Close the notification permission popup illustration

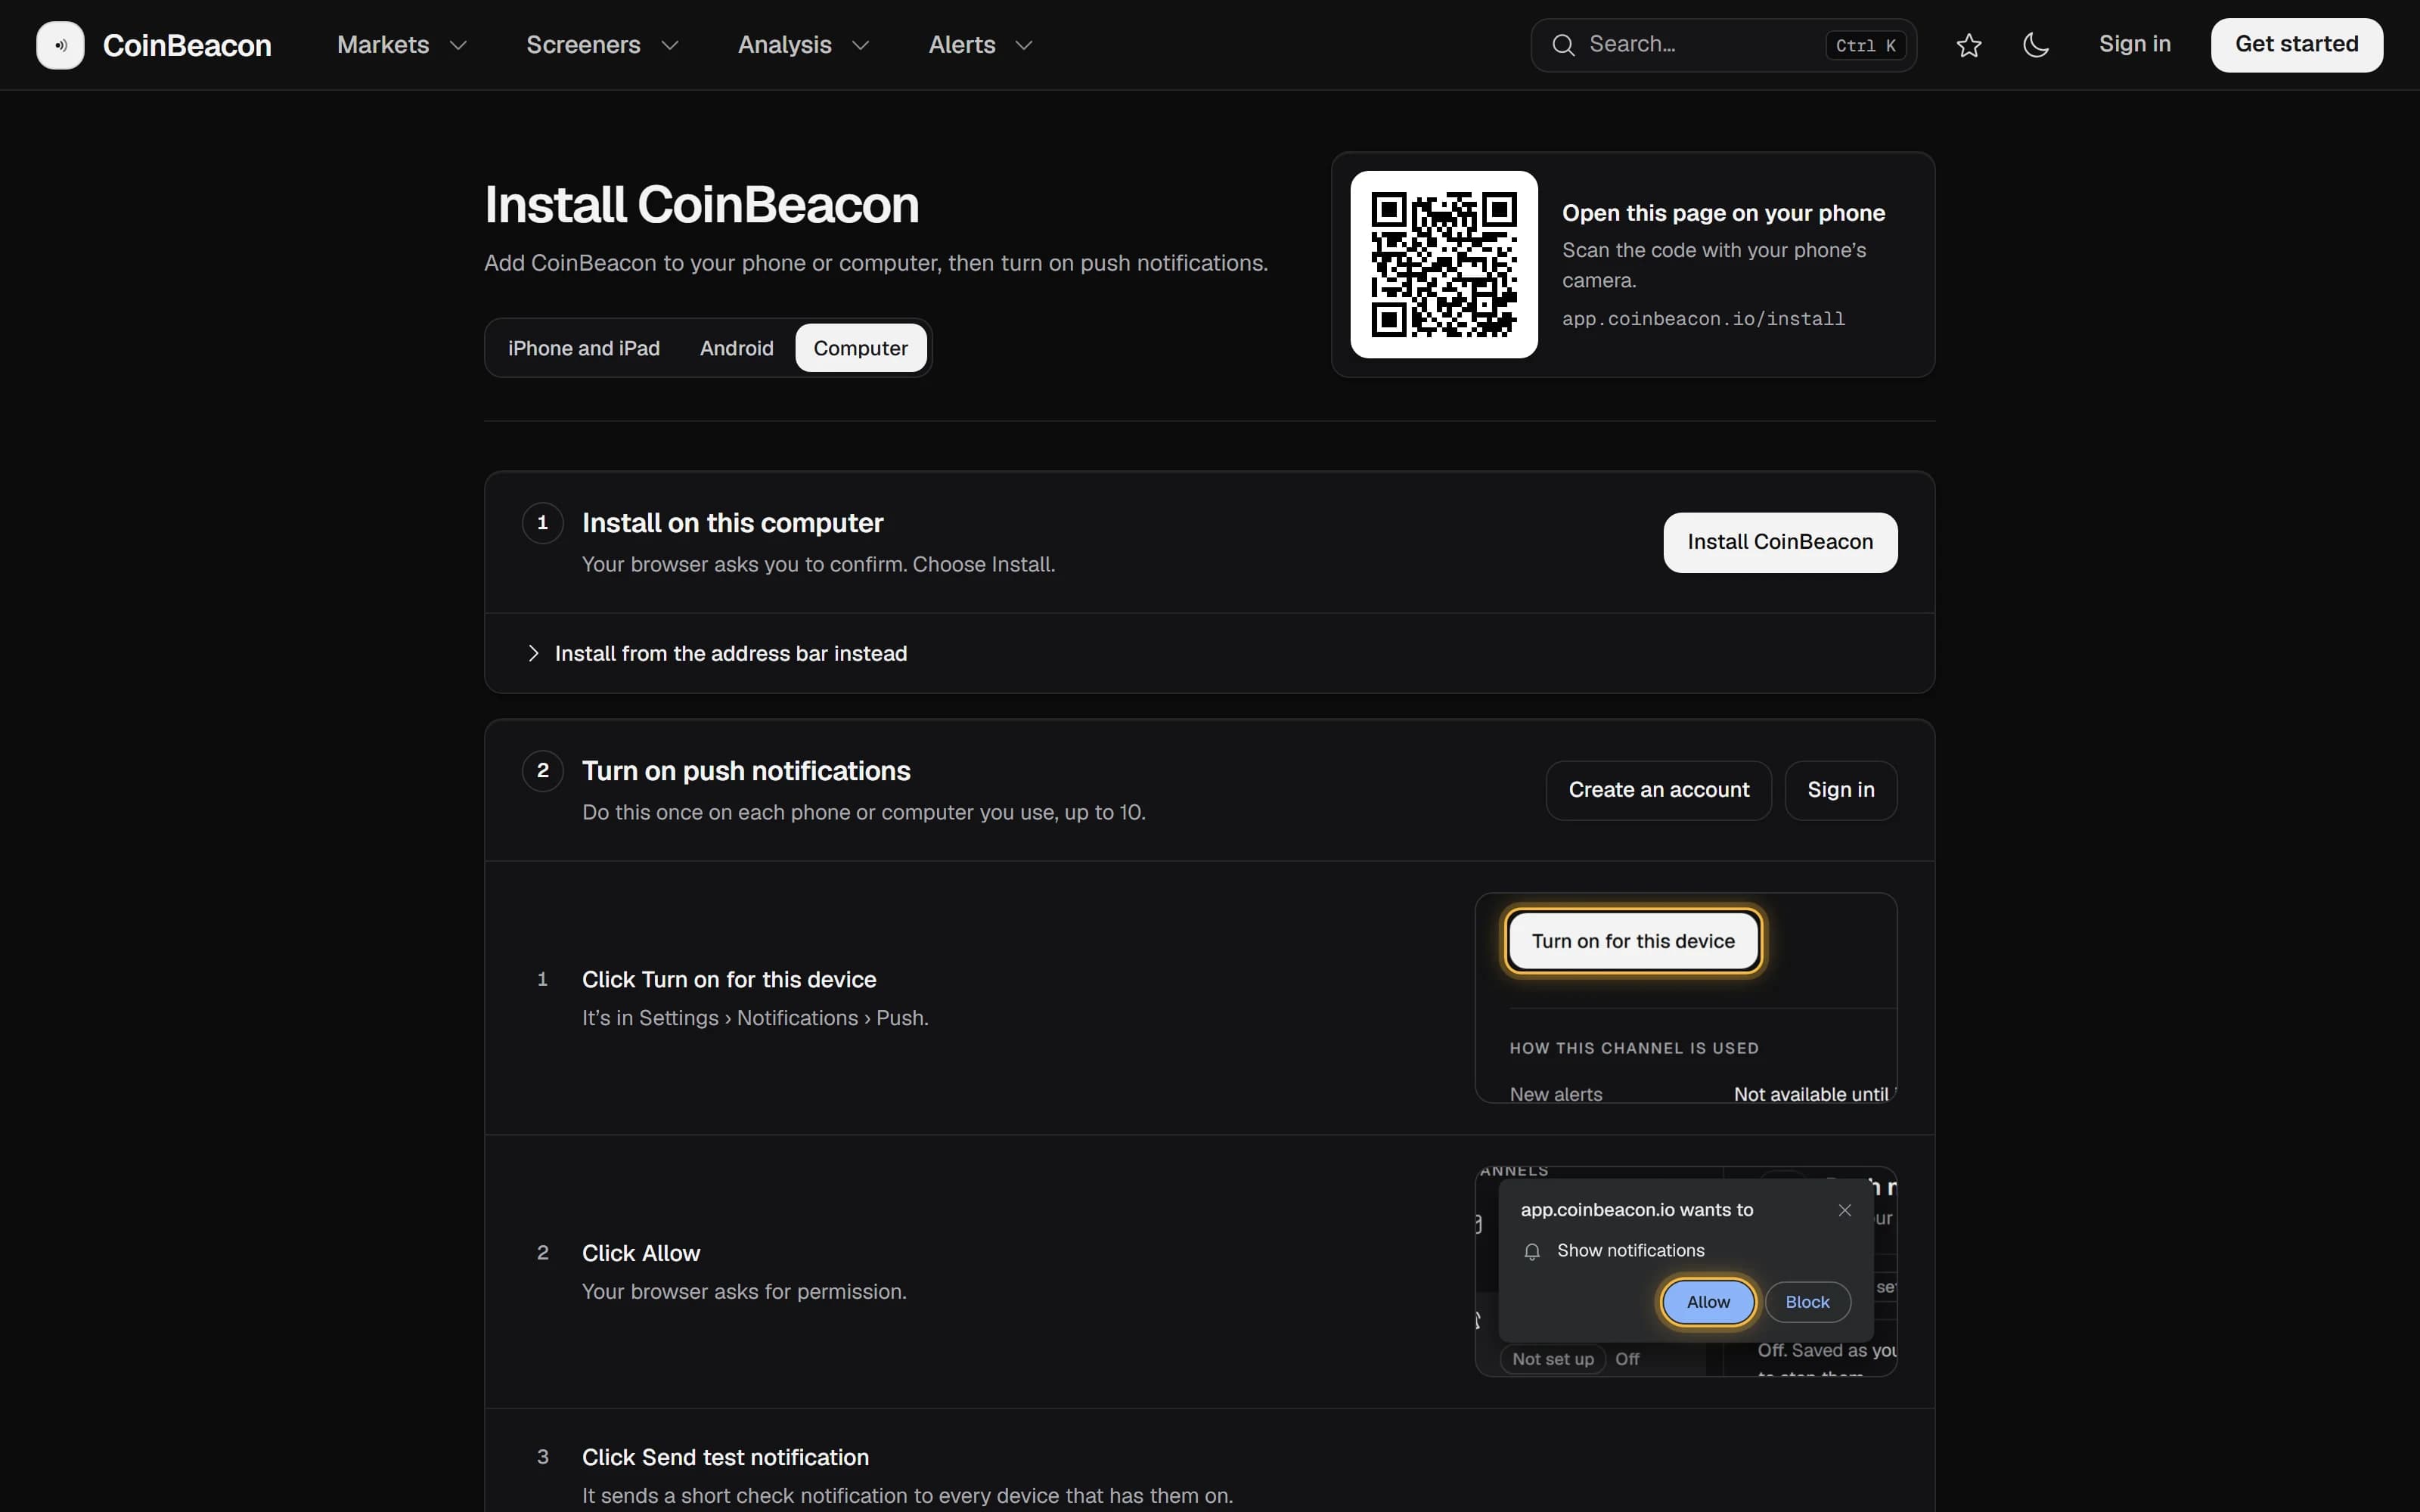[1844, 1210]
